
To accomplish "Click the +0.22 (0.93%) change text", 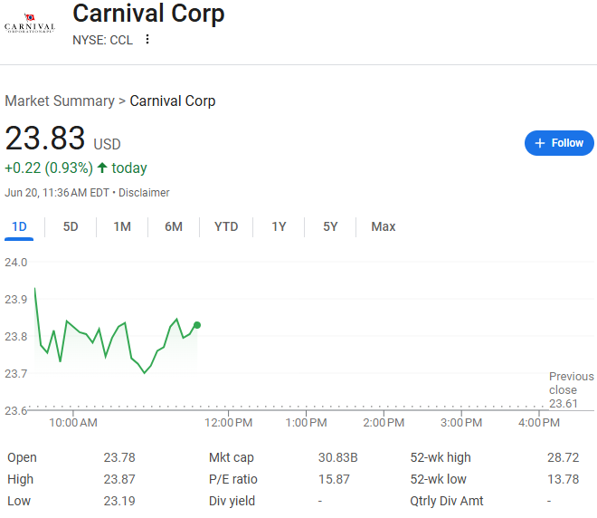I will click(49, 168).
